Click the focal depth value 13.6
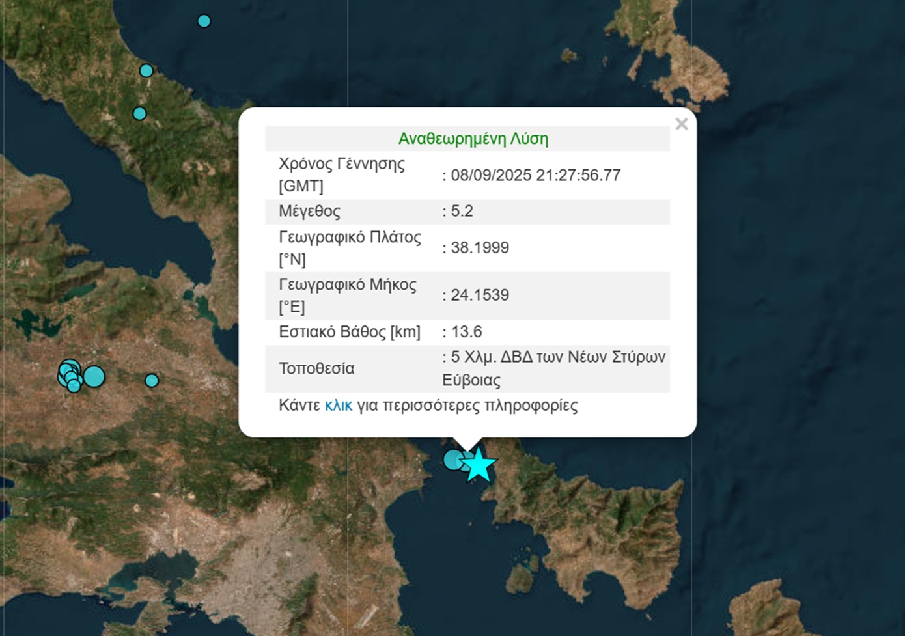The height and width of the screenshot is (636, 905). click(466, 332)
